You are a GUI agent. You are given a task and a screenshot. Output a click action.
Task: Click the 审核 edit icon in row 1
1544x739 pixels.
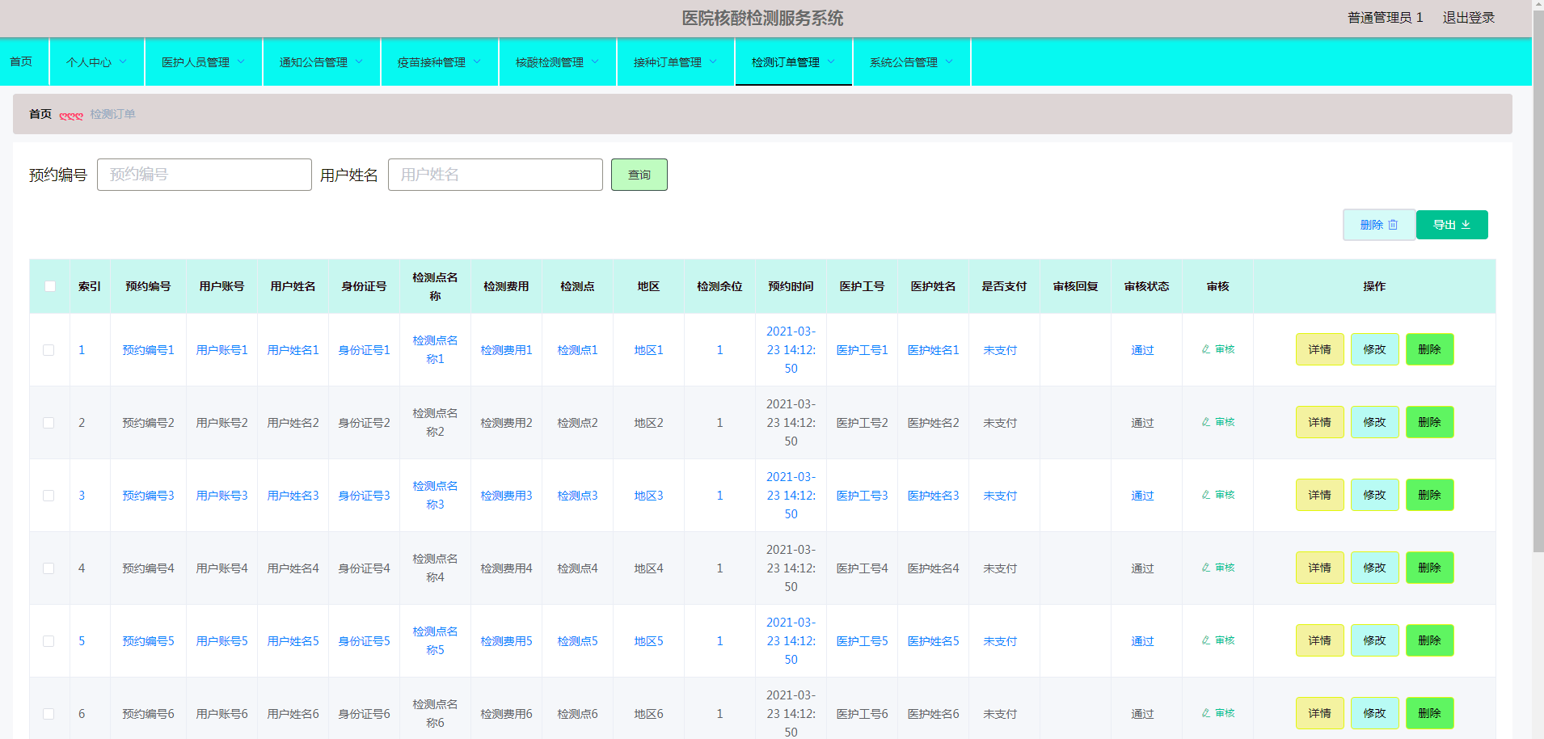tap(1206, 349)
